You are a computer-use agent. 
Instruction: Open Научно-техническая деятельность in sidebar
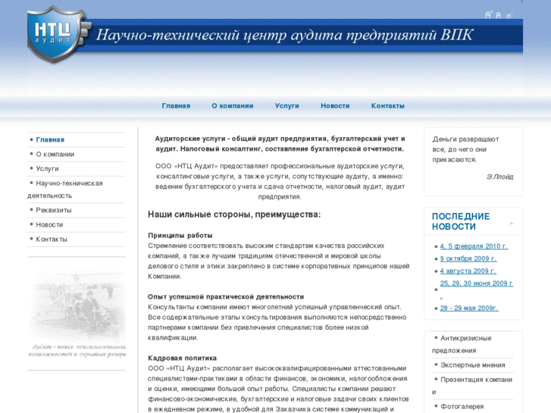click(65, 189)
